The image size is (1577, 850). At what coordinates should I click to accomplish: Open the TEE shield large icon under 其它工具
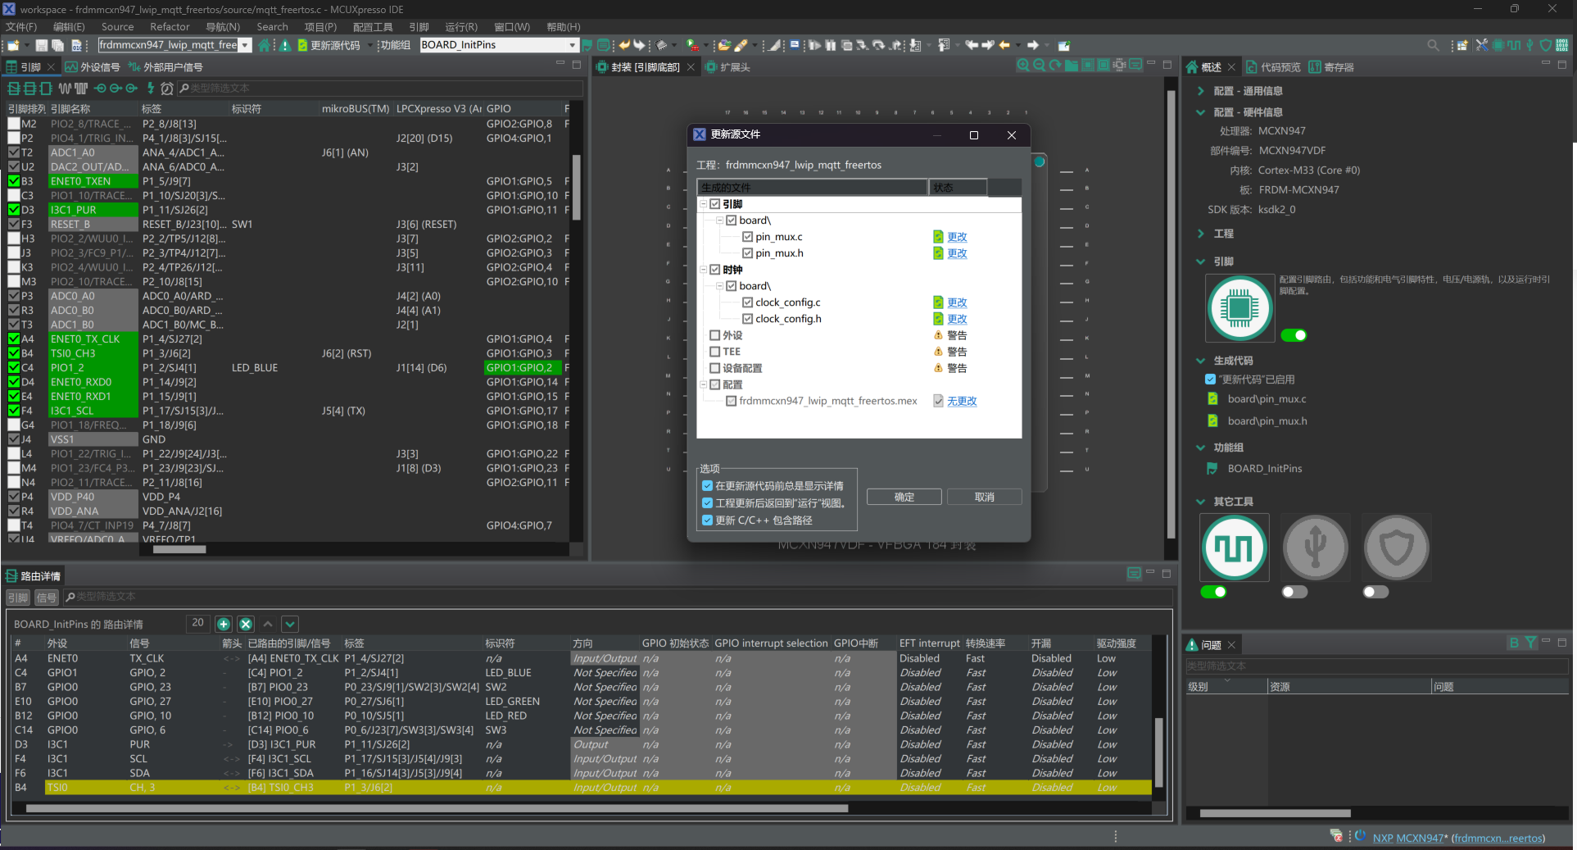[1397, 548]
